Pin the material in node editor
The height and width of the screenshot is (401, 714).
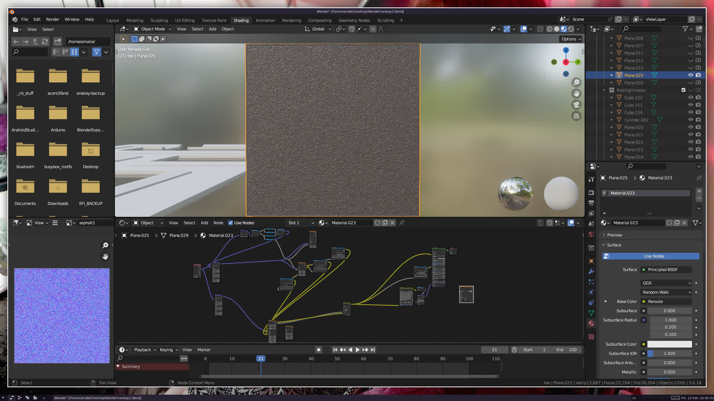(402, 223)
